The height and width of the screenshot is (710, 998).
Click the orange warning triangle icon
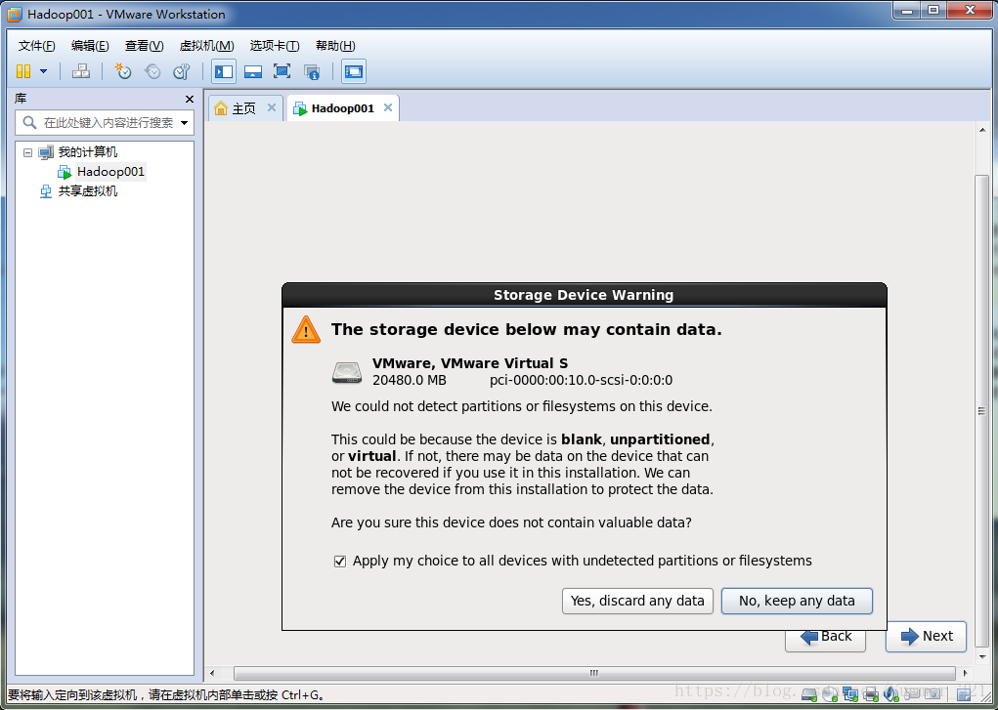coord(306,329)
